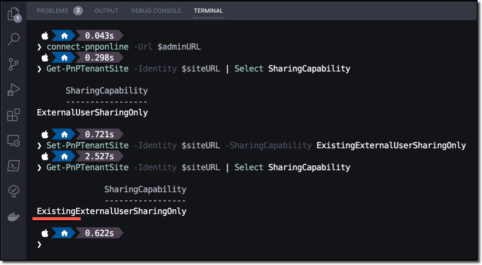The height and width of the screenshot is (265, 482).
Task: Click the Get-PnPTenantSite command text
Action: 87,68
